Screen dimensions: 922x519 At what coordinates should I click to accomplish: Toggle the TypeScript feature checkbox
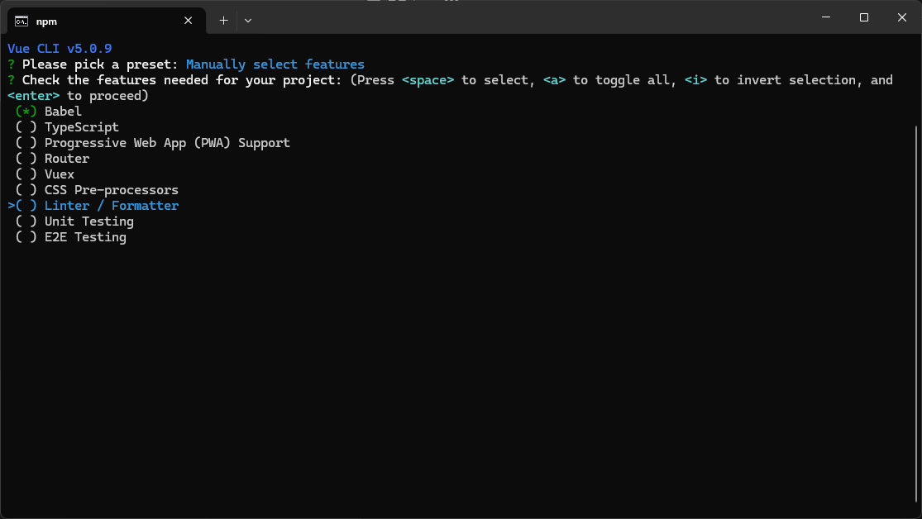pyautogui.click(x=26, y=127)
